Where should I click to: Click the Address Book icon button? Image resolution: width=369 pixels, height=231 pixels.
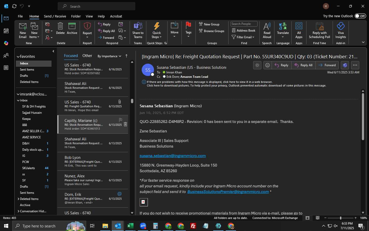pos(244,30)
